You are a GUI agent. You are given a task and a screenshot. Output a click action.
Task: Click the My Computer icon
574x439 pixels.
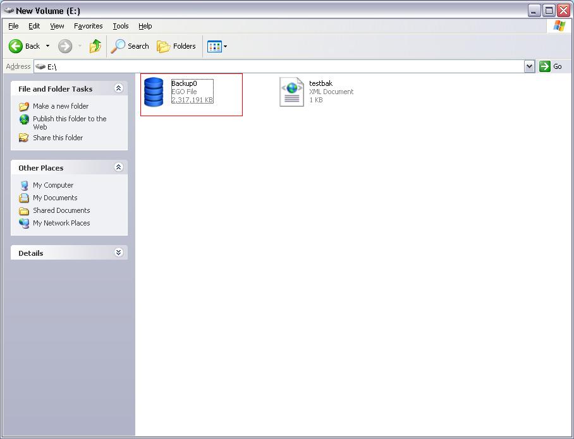24,186
